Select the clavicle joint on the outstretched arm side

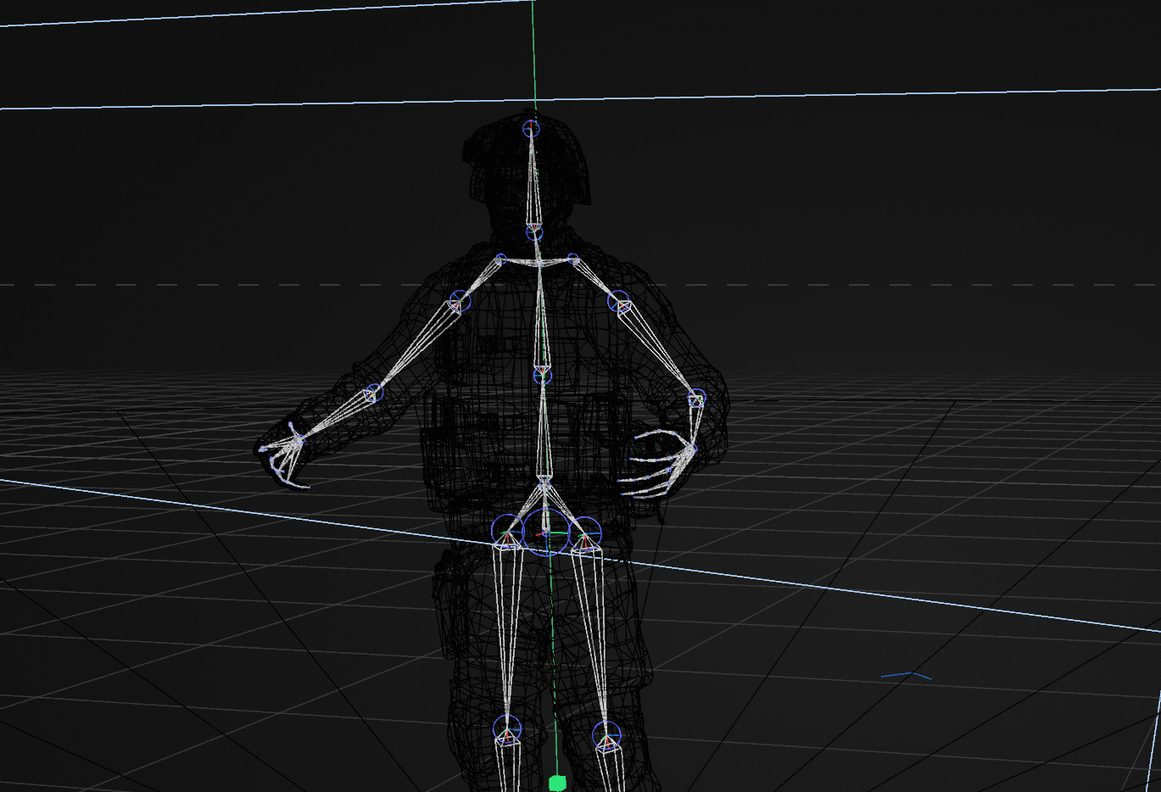(500, 259)
